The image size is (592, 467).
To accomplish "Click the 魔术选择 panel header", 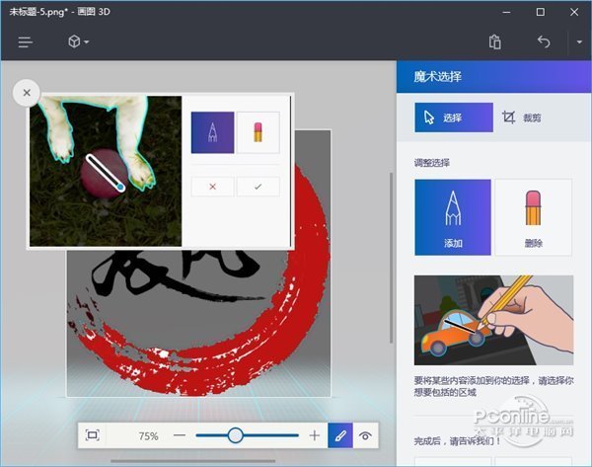I will (494, 77).
